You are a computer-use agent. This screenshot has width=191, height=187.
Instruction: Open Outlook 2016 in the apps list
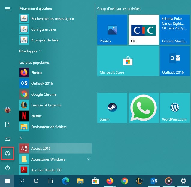(x=56, y=84)
